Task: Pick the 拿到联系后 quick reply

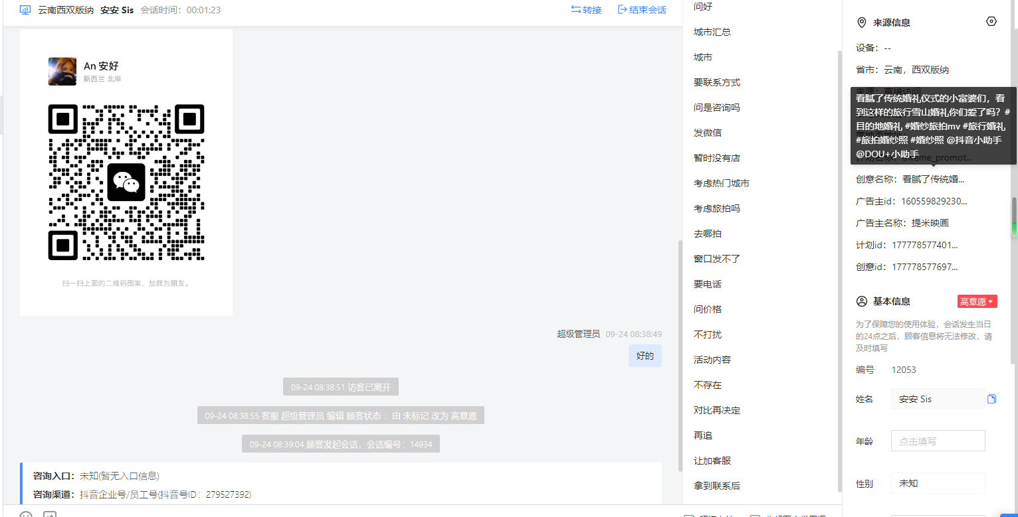Action: coord(717,486)
